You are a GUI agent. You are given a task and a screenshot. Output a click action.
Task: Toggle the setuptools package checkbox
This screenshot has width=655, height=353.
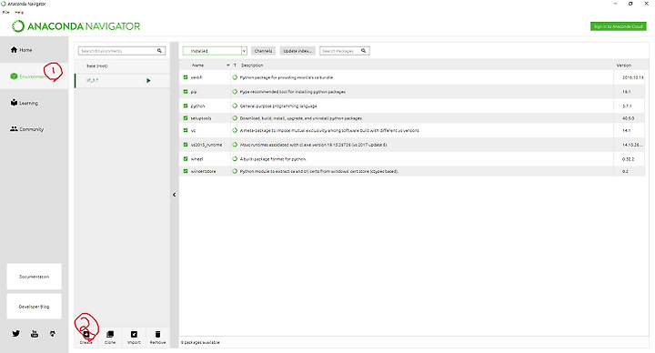pyautogui.click(x=186, y=117)
